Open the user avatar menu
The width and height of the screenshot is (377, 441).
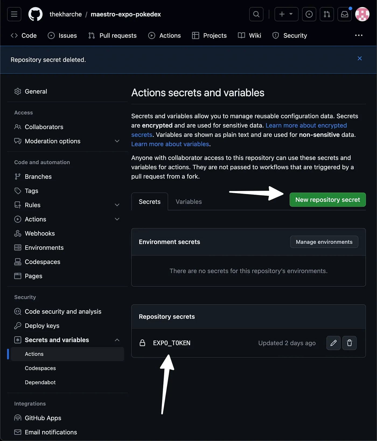362,14
